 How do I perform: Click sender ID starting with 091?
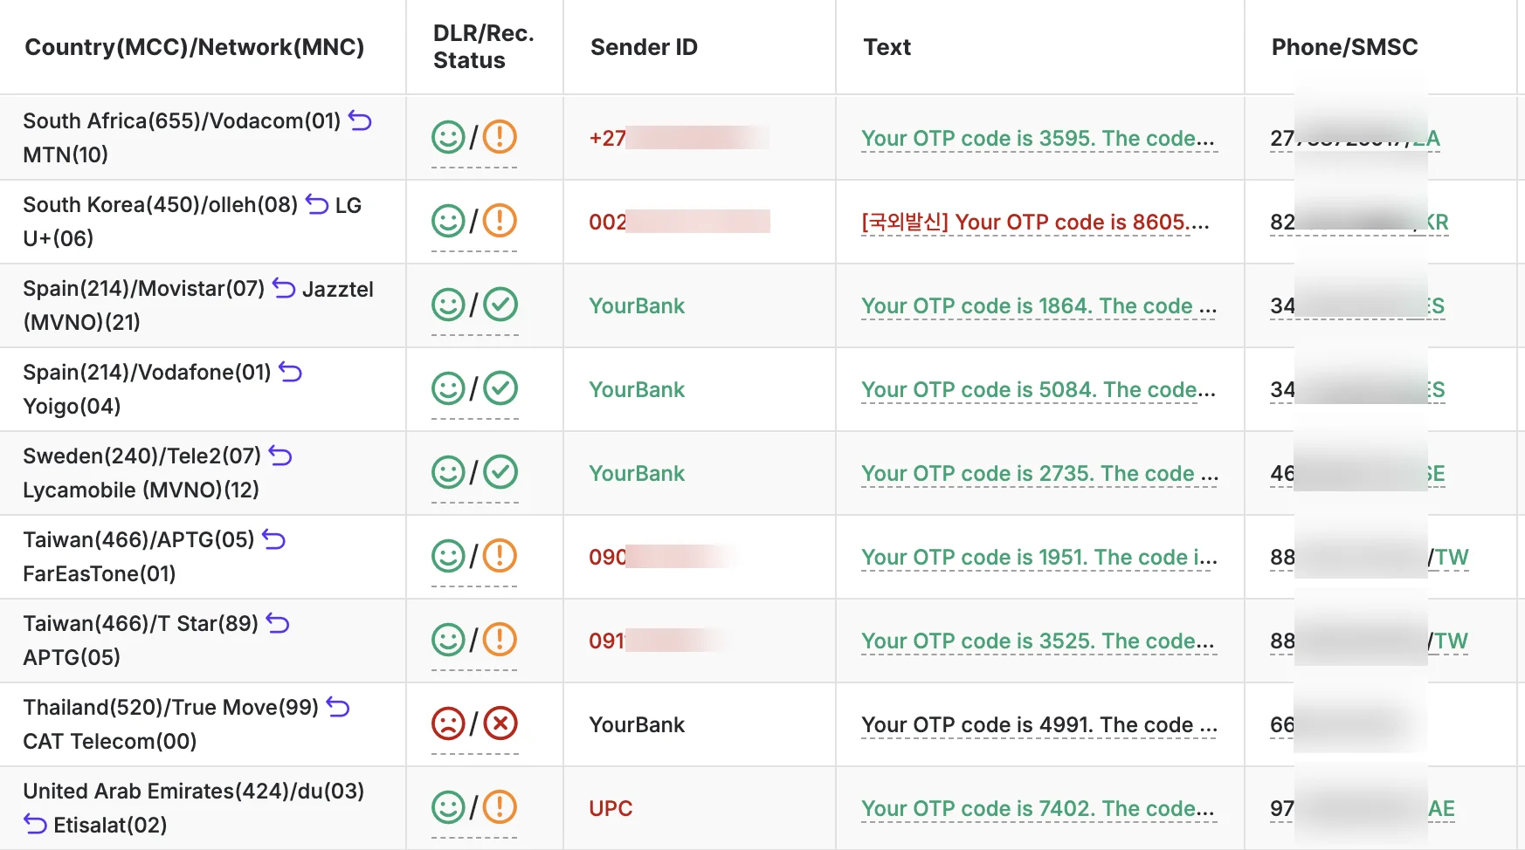click(x=659, y=641)
